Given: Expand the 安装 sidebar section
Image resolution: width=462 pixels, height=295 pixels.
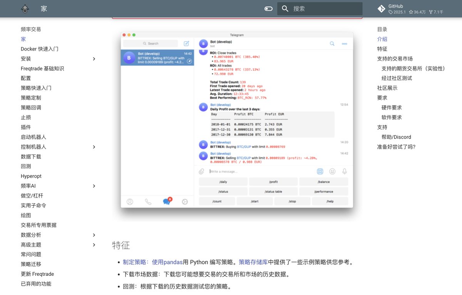Looking at the screenshot, I should (x=94, y=59).
